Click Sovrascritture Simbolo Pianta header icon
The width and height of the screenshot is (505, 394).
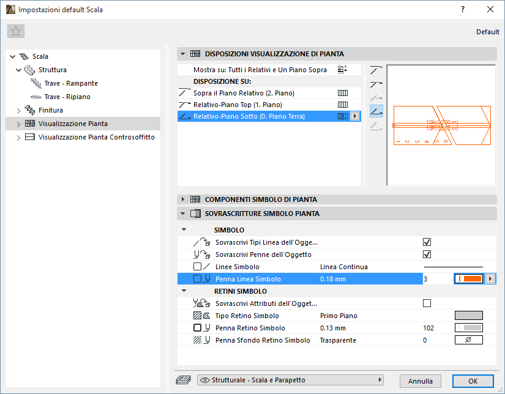click(195, 214)
